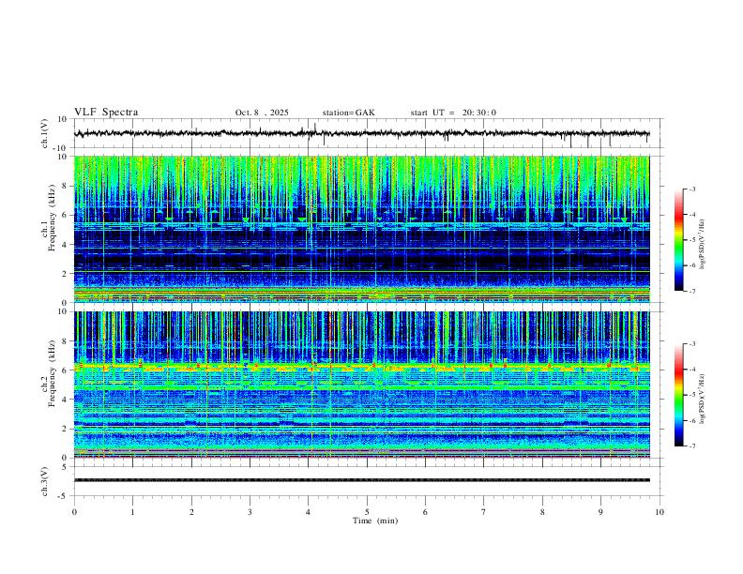Click the "6" kHz tick on ch.2 frequency axis

66,370
